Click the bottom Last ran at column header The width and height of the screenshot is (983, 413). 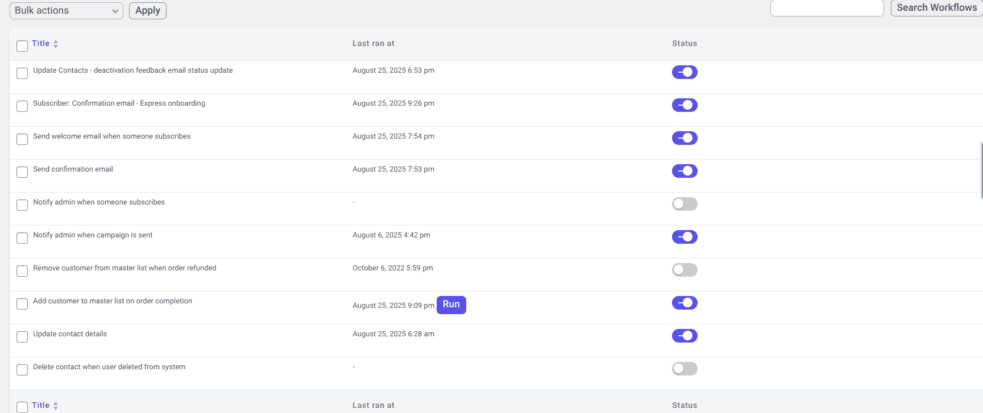pyautogui.click(x=374, y=406)
